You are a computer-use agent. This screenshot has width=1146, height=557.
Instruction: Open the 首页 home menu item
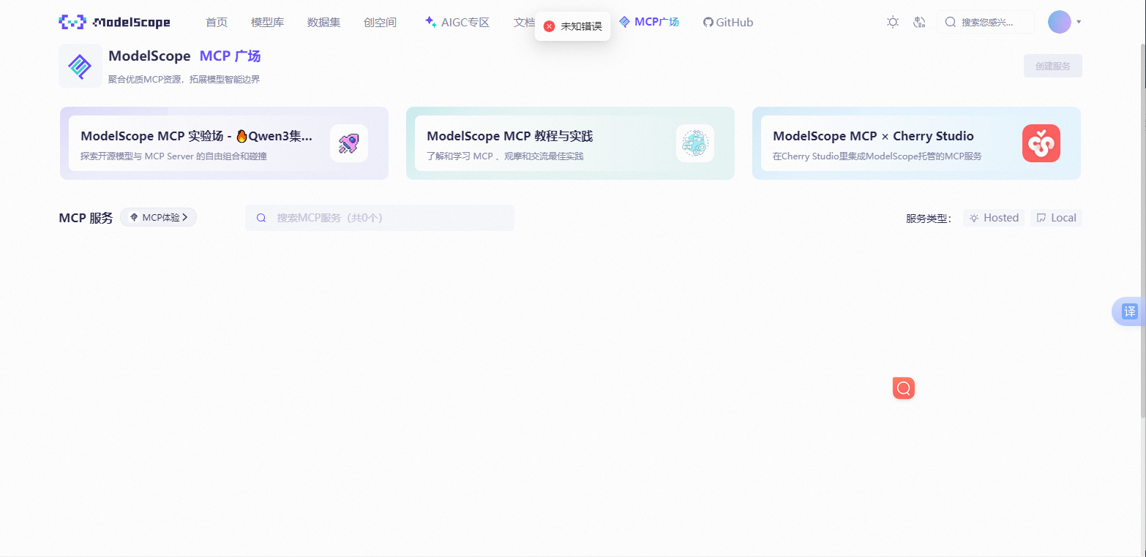click(217, 22)
